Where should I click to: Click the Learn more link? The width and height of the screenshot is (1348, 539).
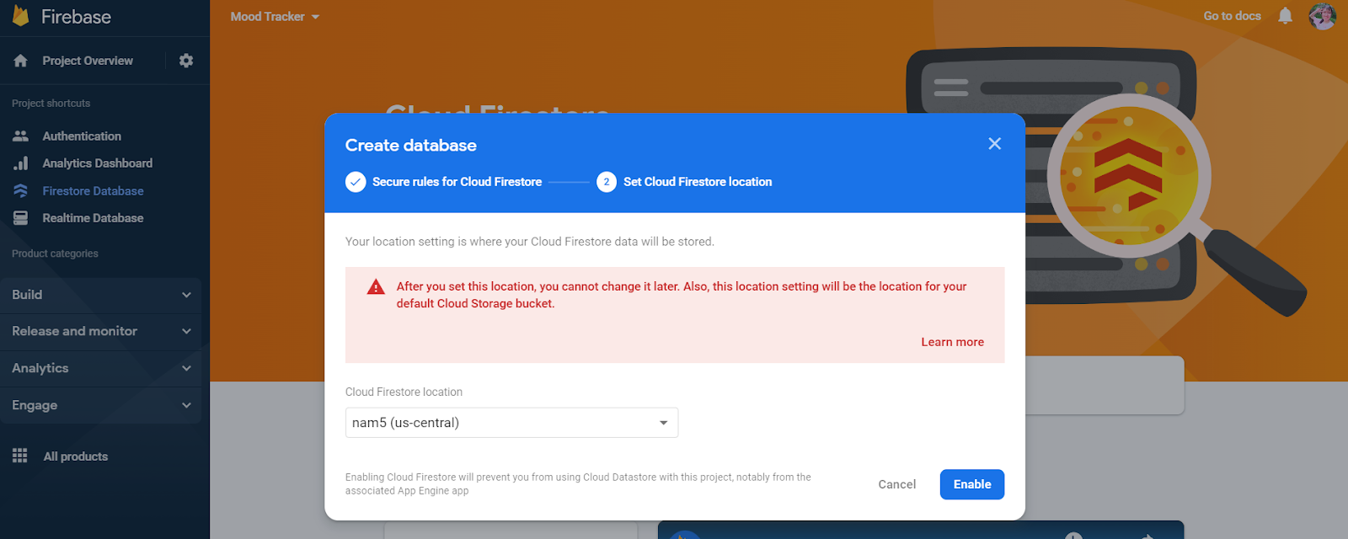point(952,342)
